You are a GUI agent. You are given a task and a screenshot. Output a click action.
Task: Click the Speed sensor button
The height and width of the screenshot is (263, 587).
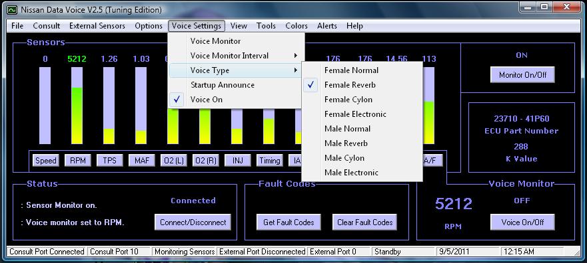(x=46, y=161)
